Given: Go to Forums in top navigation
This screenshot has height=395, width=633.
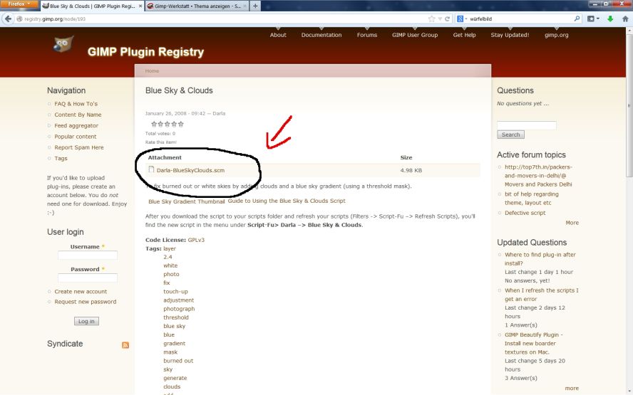Looking at the screenshot, I should tap(367, 35).
